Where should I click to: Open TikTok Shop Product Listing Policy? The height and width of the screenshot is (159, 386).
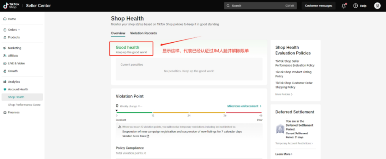point(293,74)
